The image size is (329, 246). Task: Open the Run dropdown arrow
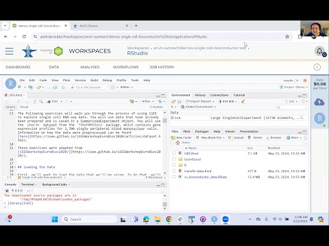tap(153, 101)
